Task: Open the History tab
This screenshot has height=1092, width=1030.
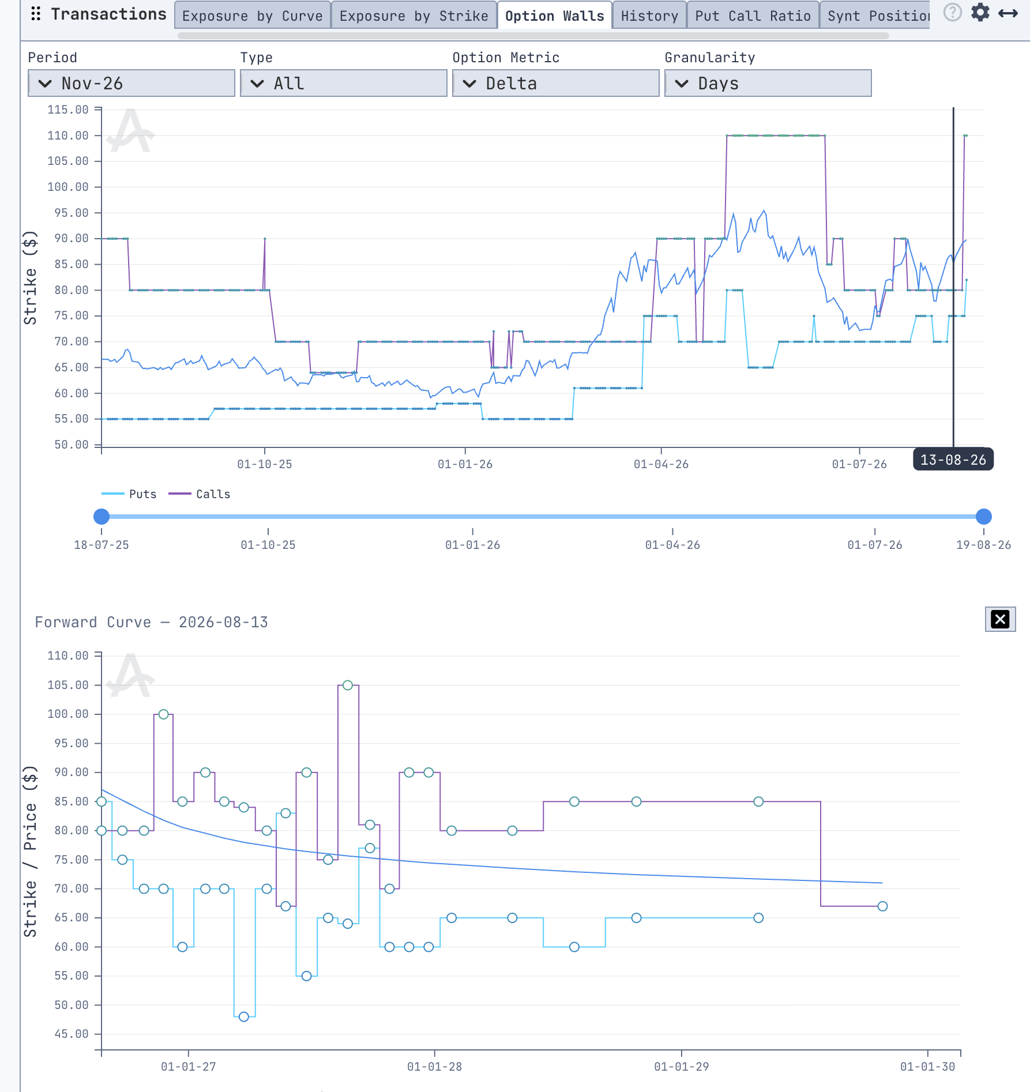Action: pos(649,16)
